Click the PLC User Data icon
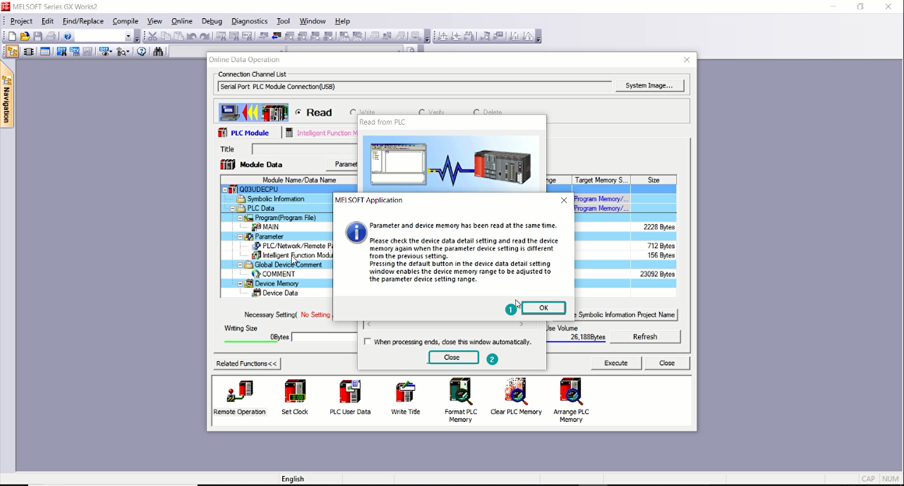Screen dimensions: 904x486 [350, 393]
